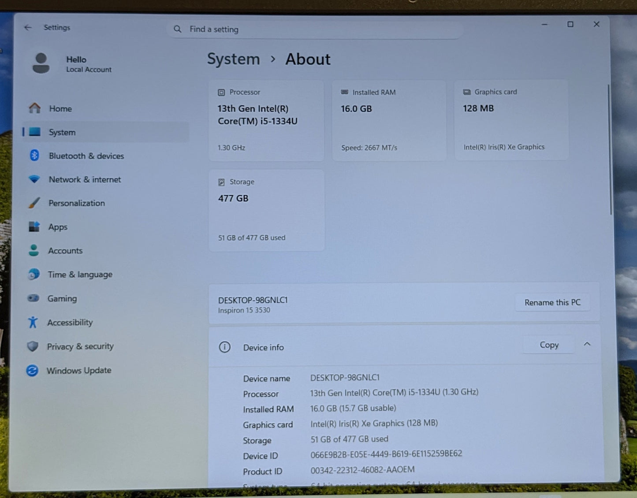Click the Installed RAM icon
The width and height of the screenshot is (637, 498).
point(344,92)
